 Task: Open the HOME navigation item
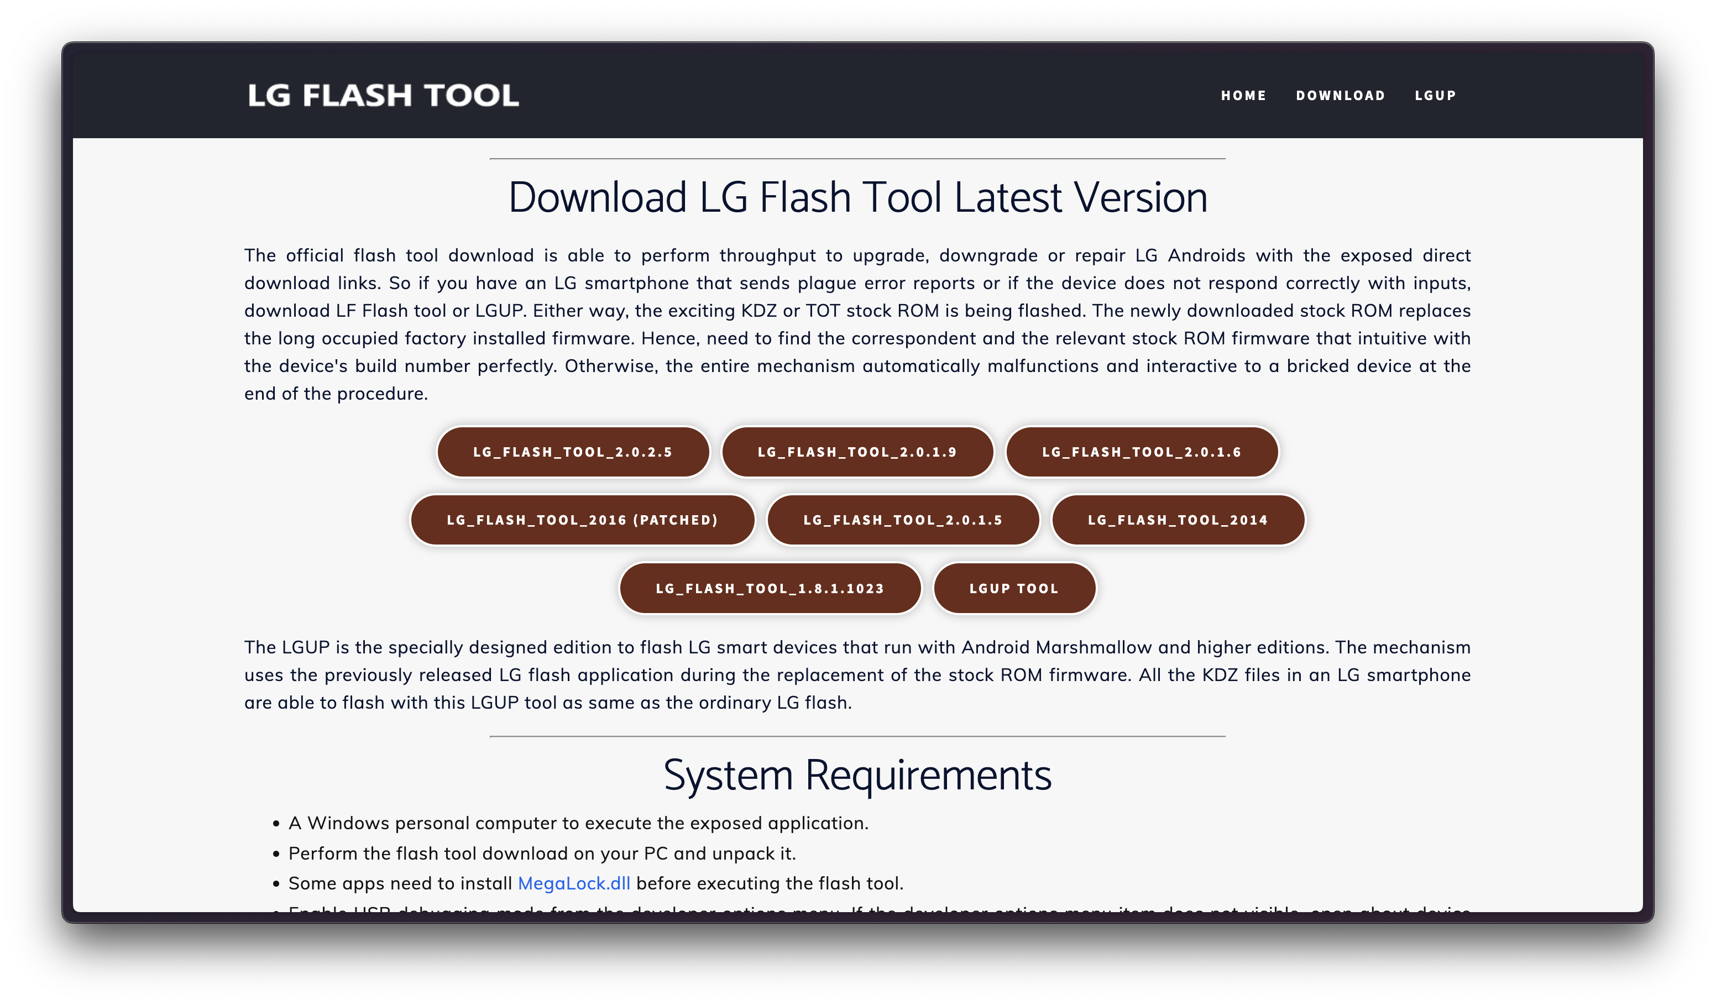point(1243,95)
